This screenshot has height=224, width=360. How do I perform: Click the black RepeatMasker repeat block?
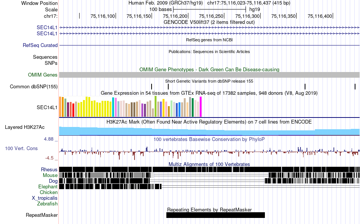point(216,215)
